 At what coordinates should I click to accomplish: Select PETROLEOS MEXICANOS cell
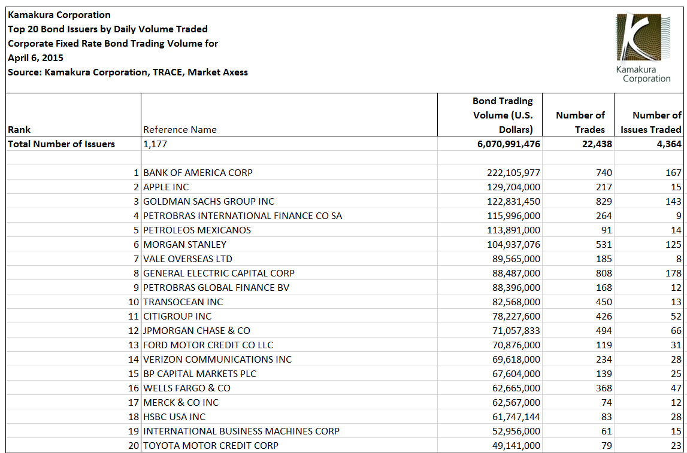[289, 230]
